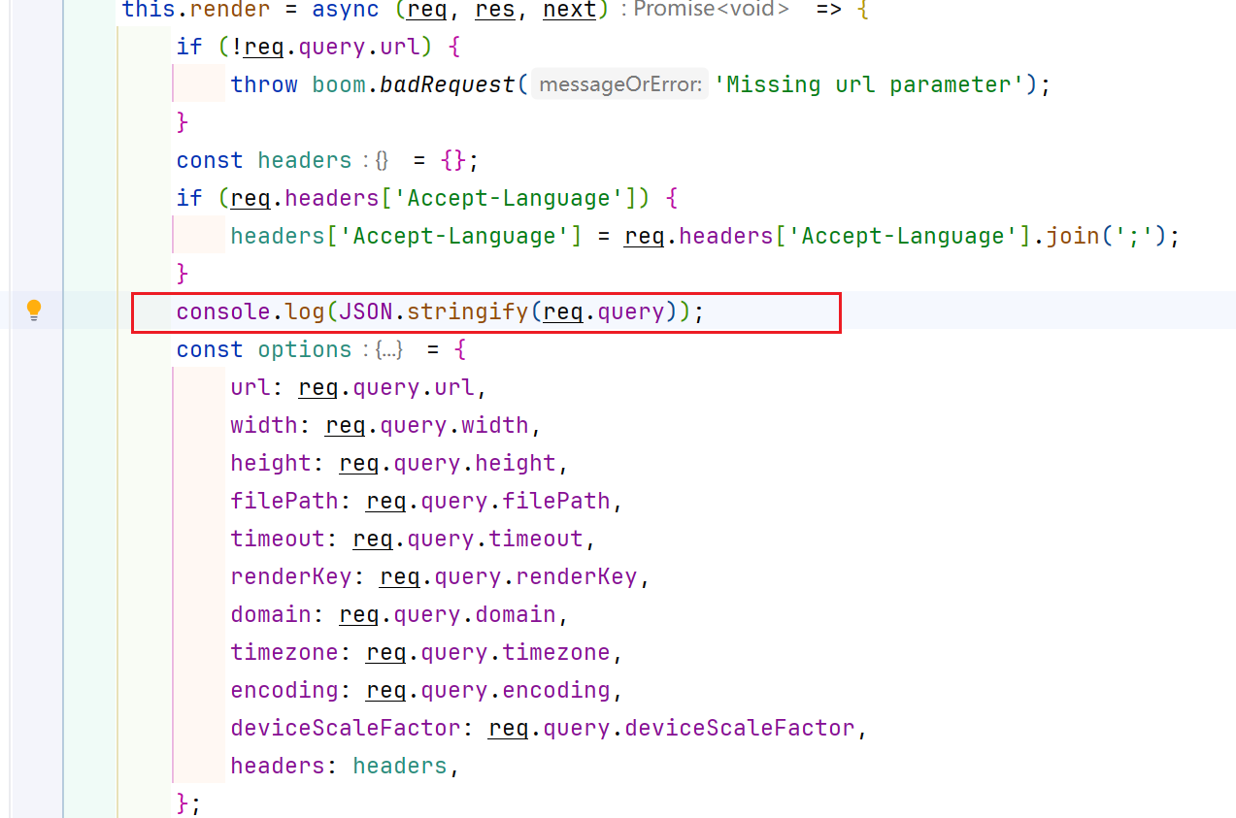Viewport: 1236px width, 818px height.
Task: Click the renderKey property key
Action: (x=289, y=576)
